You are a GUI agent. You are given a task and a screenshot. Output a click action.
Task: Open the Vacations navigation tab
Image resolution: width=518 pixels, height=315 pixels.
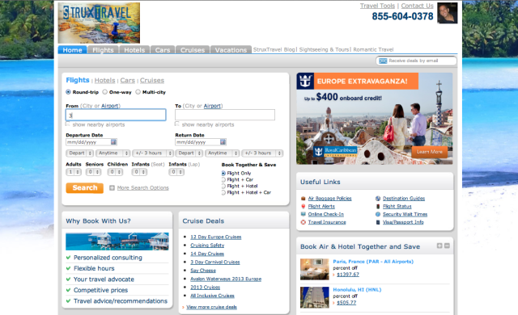point(231,50)
